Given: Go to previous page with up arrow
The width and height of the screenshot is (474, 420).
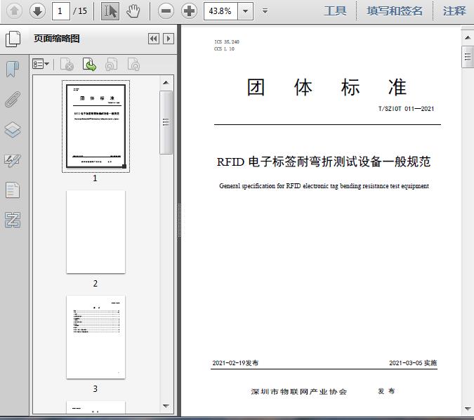Looking at the screenshot, I should 14,11.
